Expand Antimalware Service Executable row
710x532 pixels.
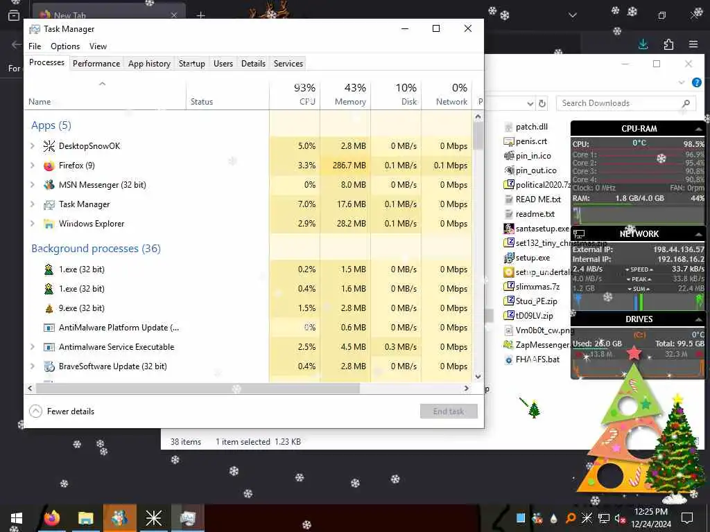pyautogui.click(x=33, y=348)
